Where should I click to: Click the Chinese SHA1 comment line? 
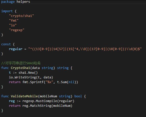[x=21, y=63]
